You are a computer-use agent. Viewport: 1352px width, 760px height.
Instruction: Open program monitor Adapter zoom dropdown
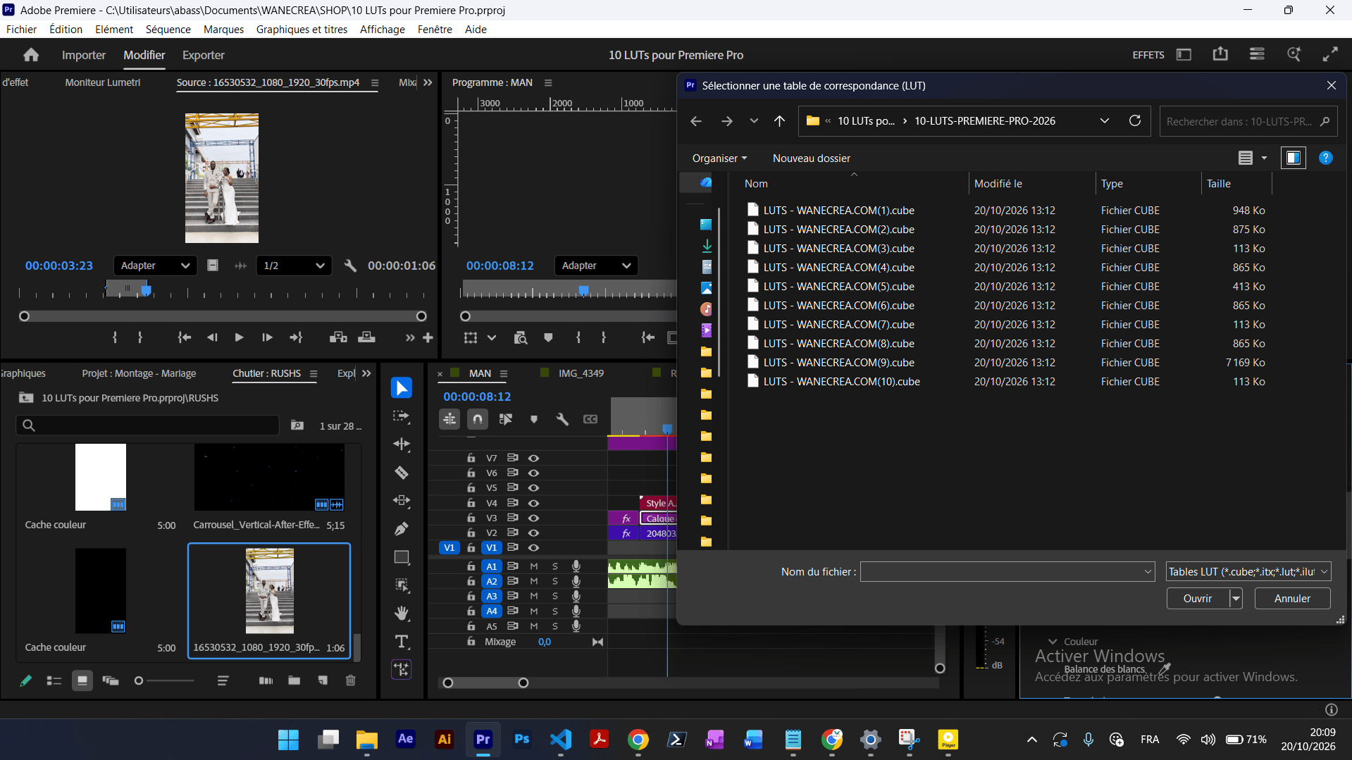[596, 266]
